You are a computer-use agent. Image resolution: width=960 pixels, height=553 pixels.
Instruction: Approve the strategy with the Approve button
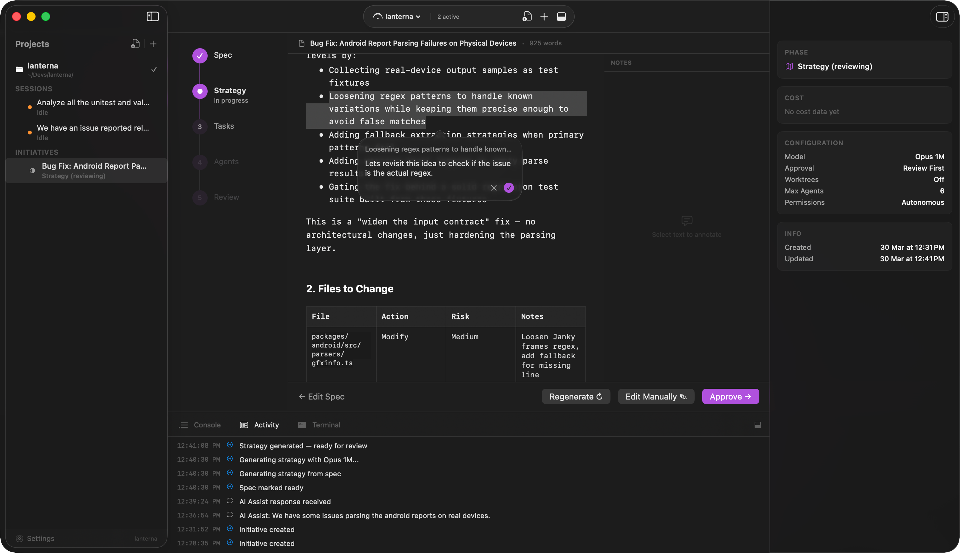pyautogui.click(x=730, y=397)
